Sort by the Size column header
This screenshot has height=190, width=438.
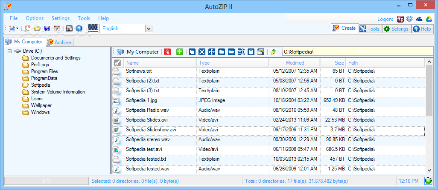pyautogui.click(x=333, y=63)
